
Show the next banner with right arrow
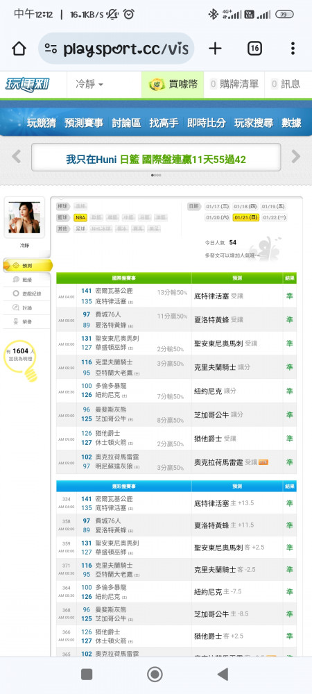point(295,156)
